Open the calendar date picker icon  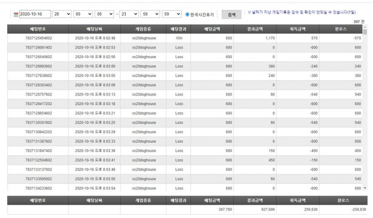(x=16, y=14)
